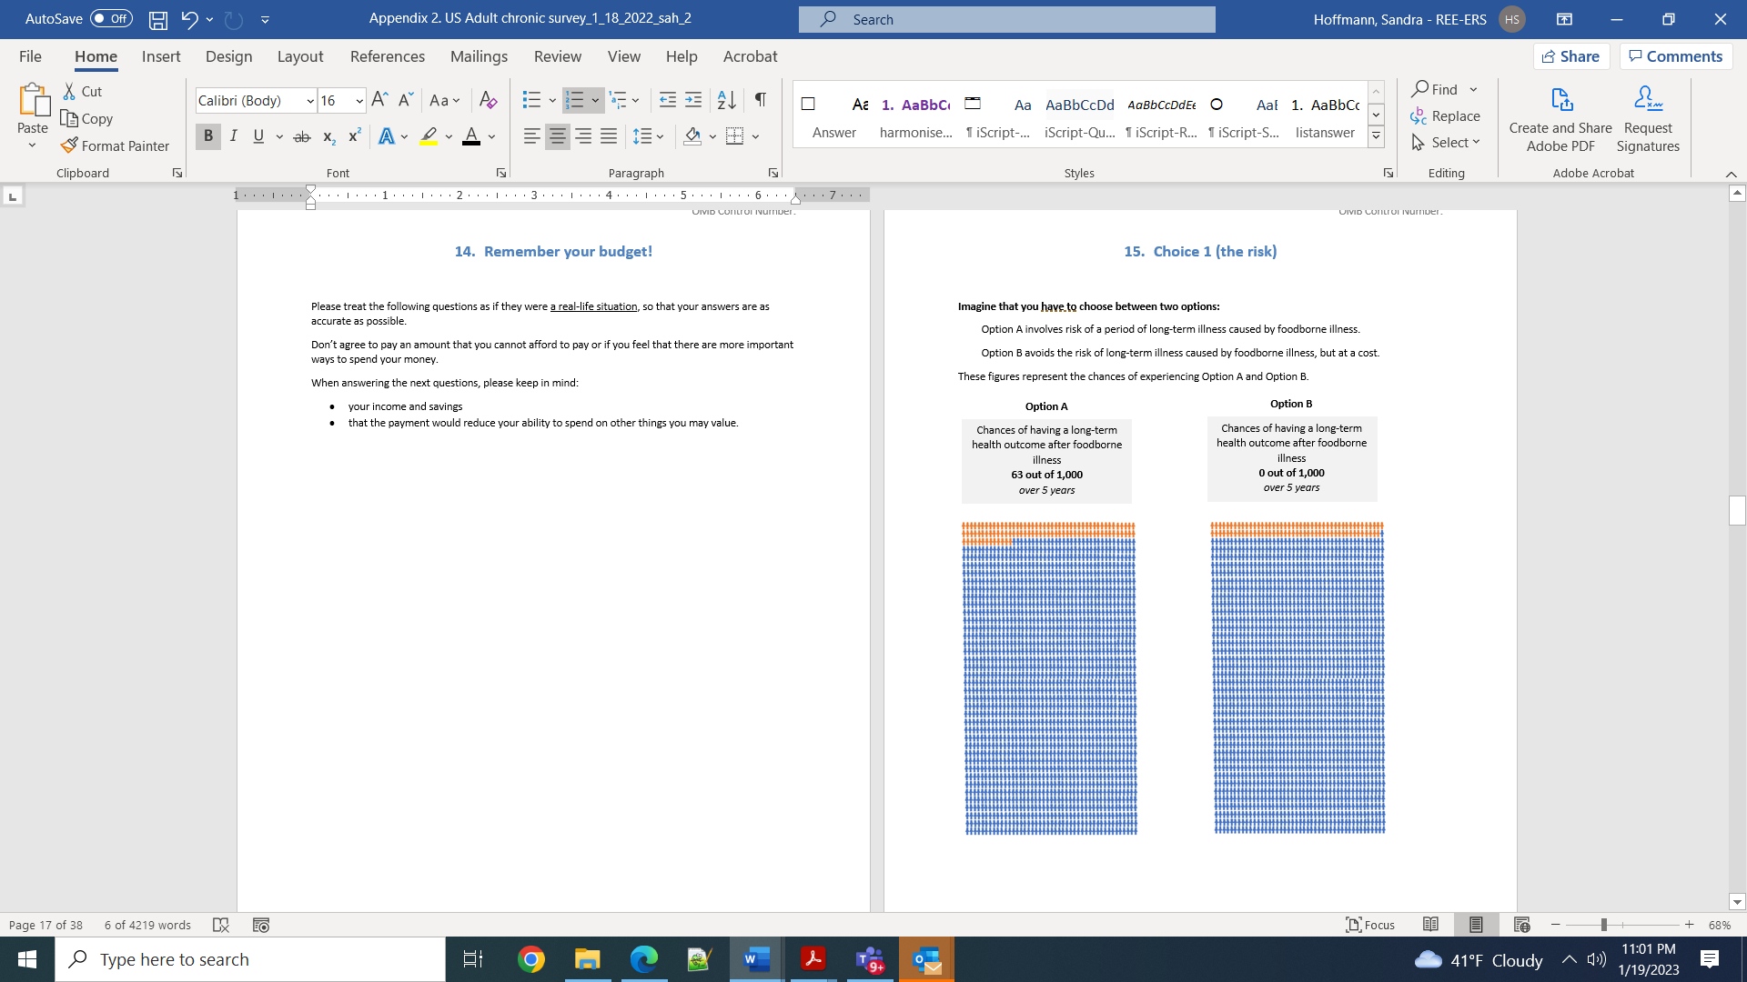
Task: Click the Sort A-Z icon
Action: [x=726, y=99]
